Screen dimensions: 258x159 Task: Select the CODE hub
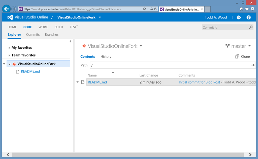coord(28,27)
